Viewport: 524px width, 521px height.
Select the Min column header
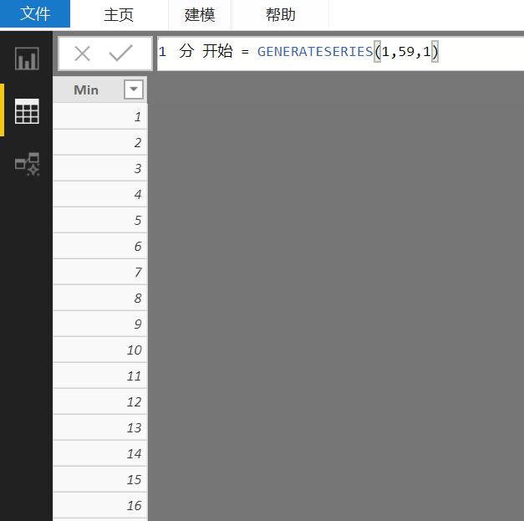point(100,89)
